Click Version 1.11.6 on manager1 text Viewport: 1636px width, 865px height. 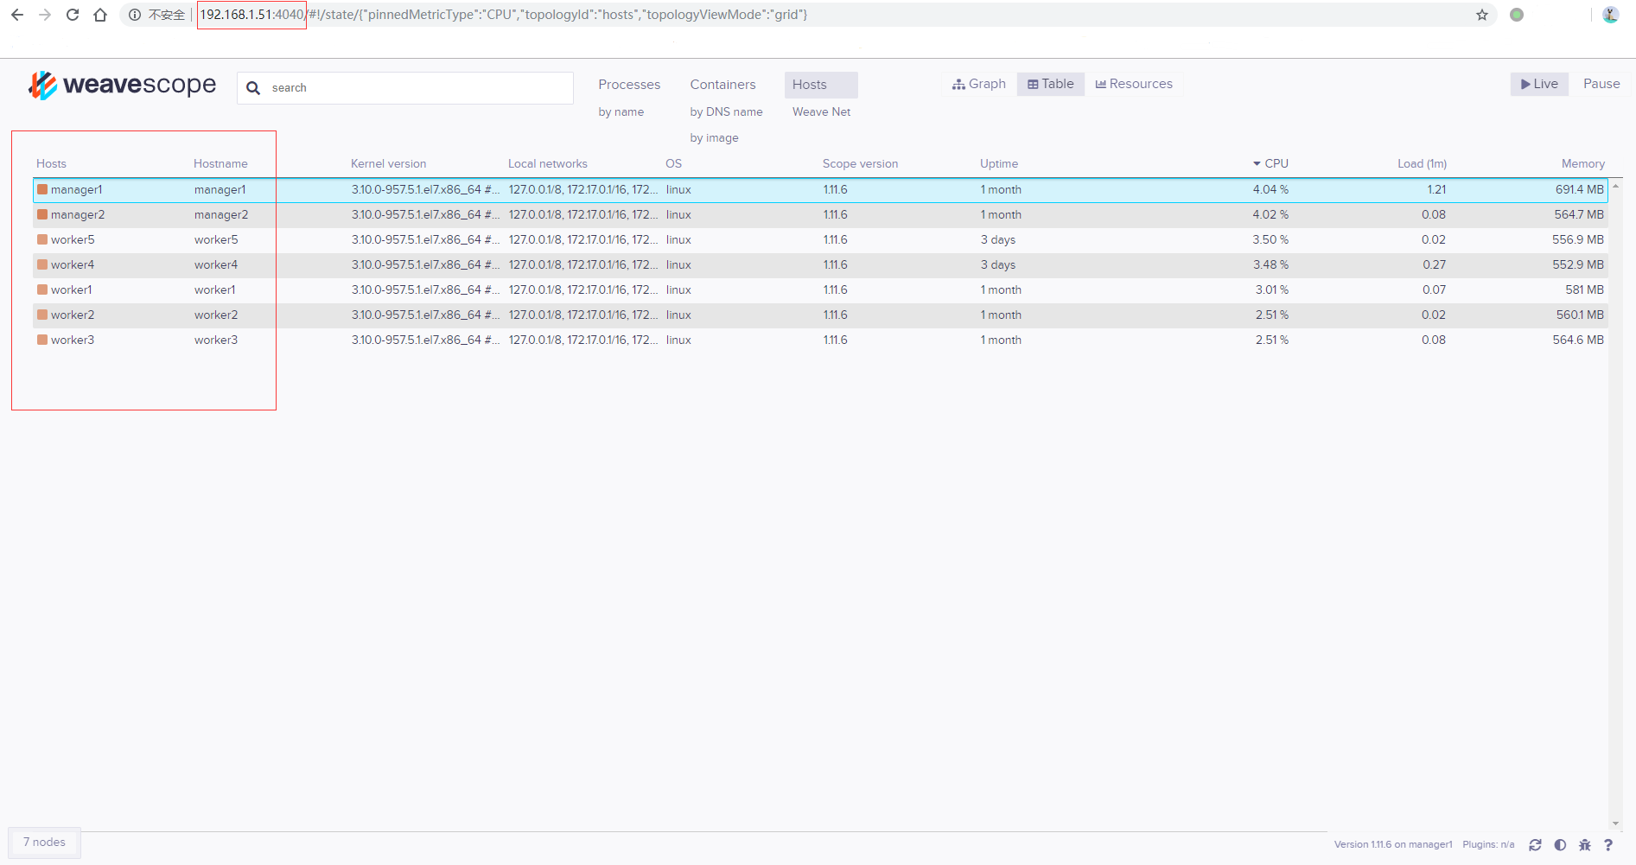[x=1393, y=845]
